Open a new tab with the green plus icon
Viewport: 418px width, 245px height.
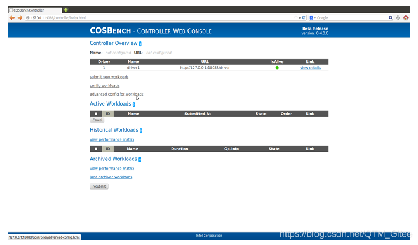click(65, 10)
